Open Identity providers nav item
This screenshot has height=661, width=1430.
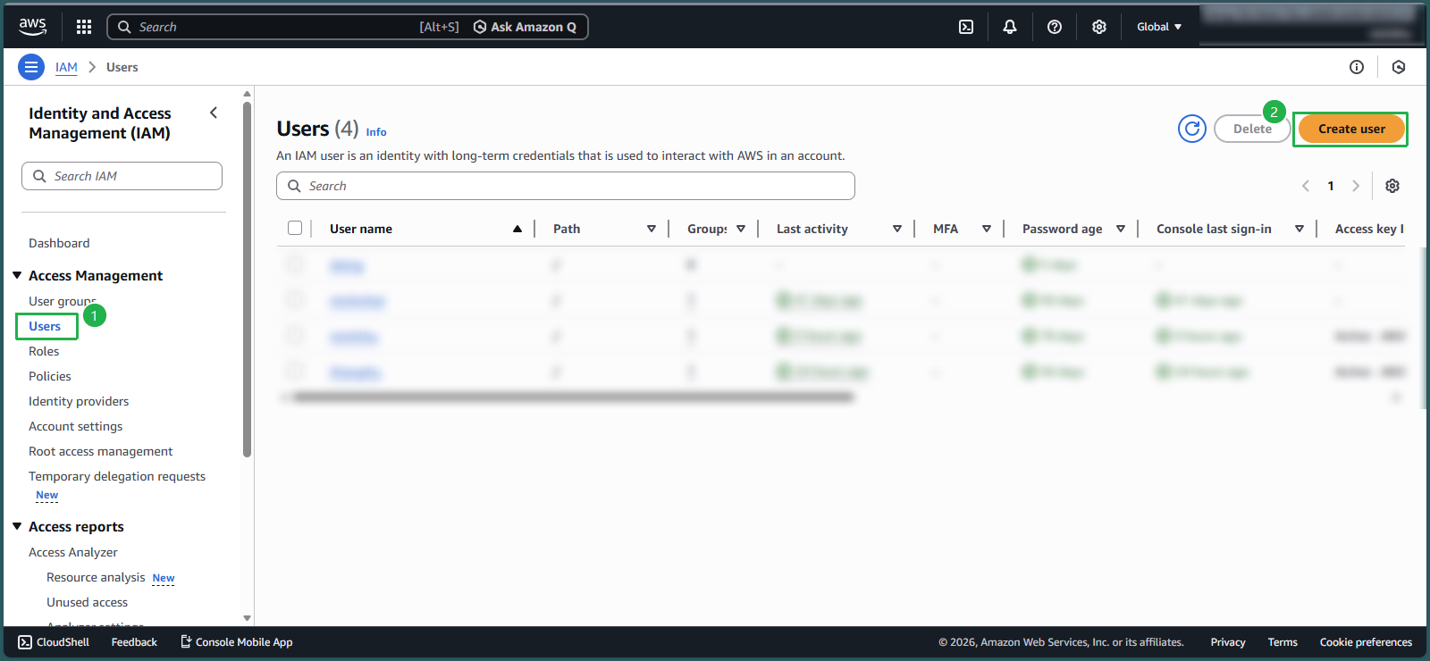click(x=79, y=401)
